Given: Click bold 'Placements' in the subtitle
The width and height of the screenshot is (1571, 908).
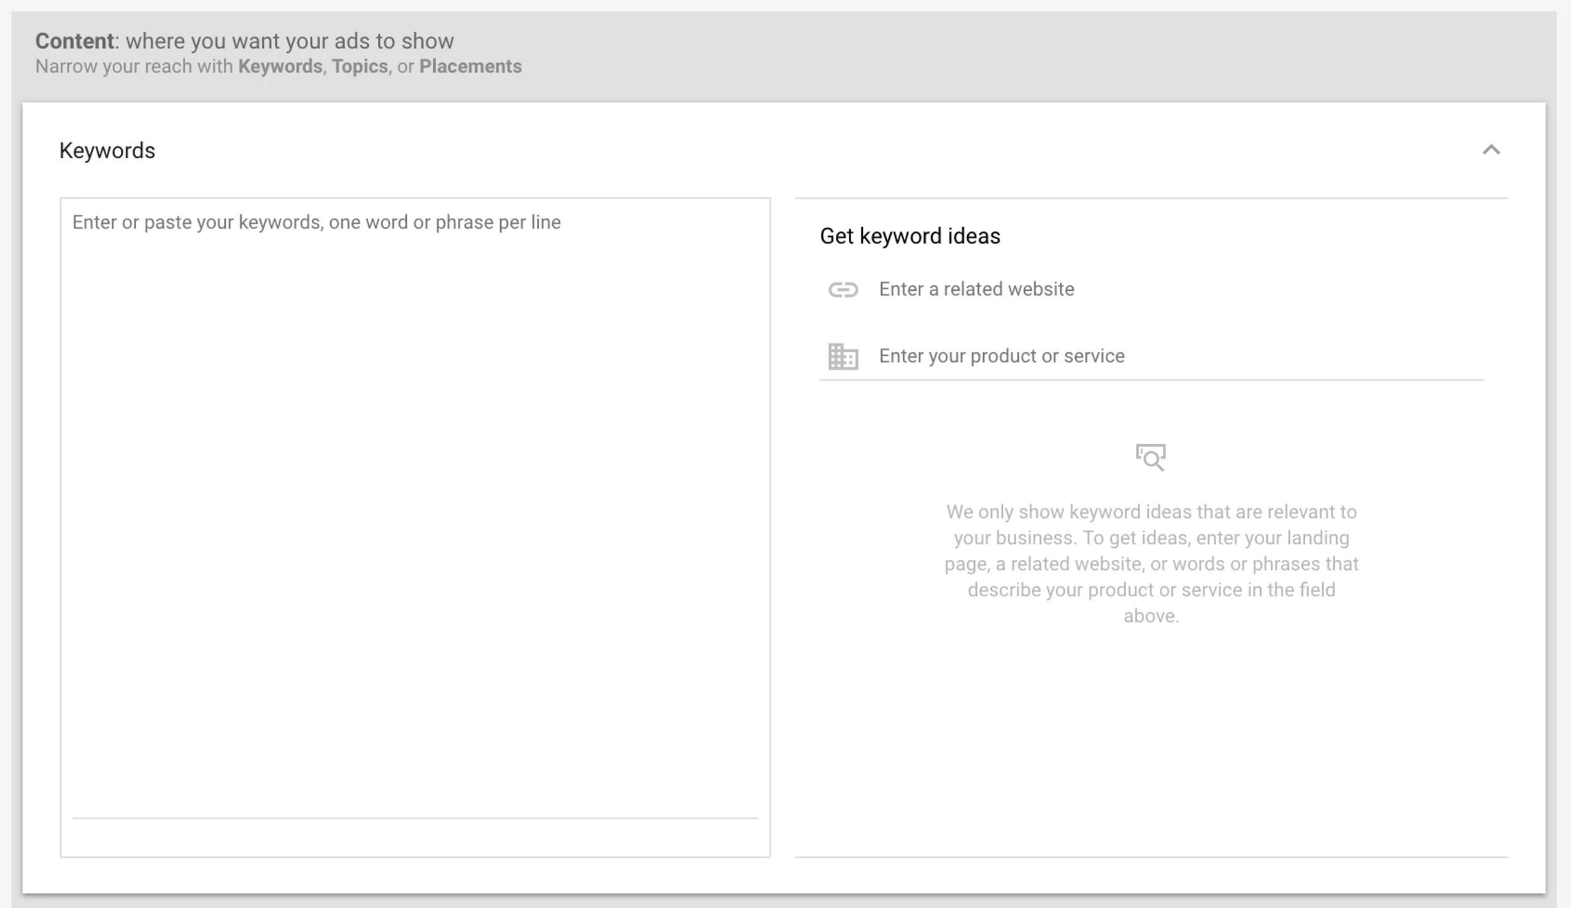Looking at the screenshot, I should tap(470, 67).
